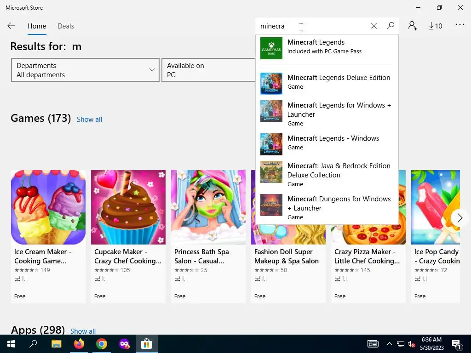Show hidden system tray icons

tap(389, 344)
